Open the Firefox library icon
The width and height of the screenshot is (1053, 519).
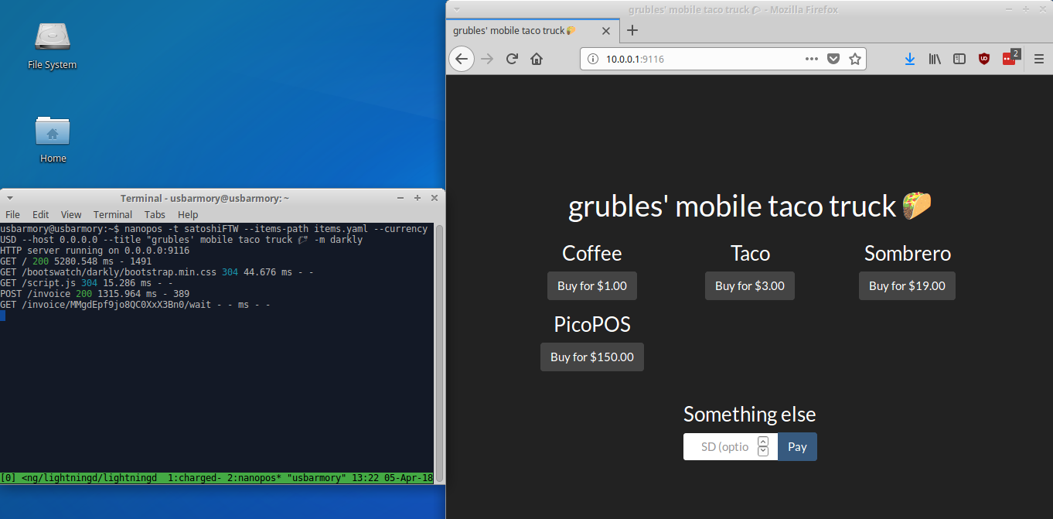[935, 59]
